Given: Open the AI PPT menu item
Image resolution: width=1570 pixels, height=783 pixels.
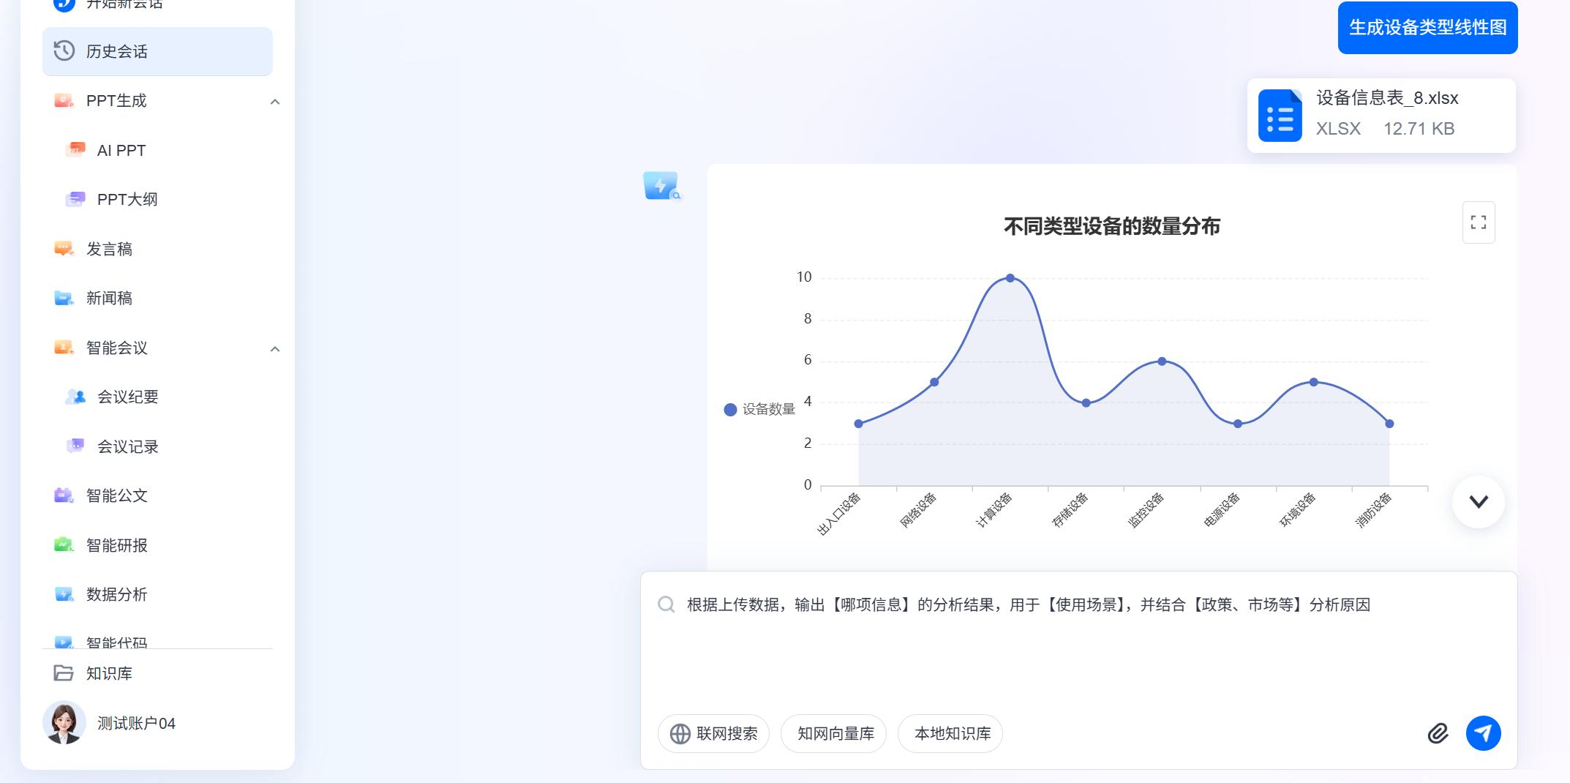Looking at the screenshot, I should (x=121, y=150).
